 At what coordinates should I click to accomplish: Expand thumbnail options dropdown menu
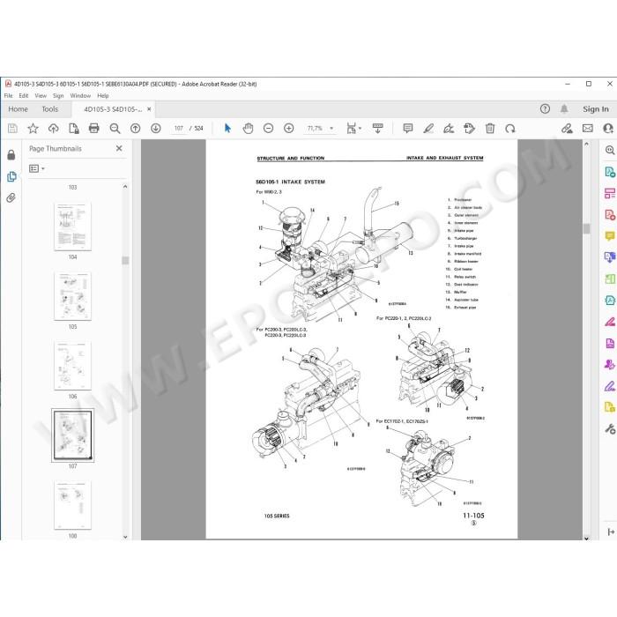pos(37,169)
